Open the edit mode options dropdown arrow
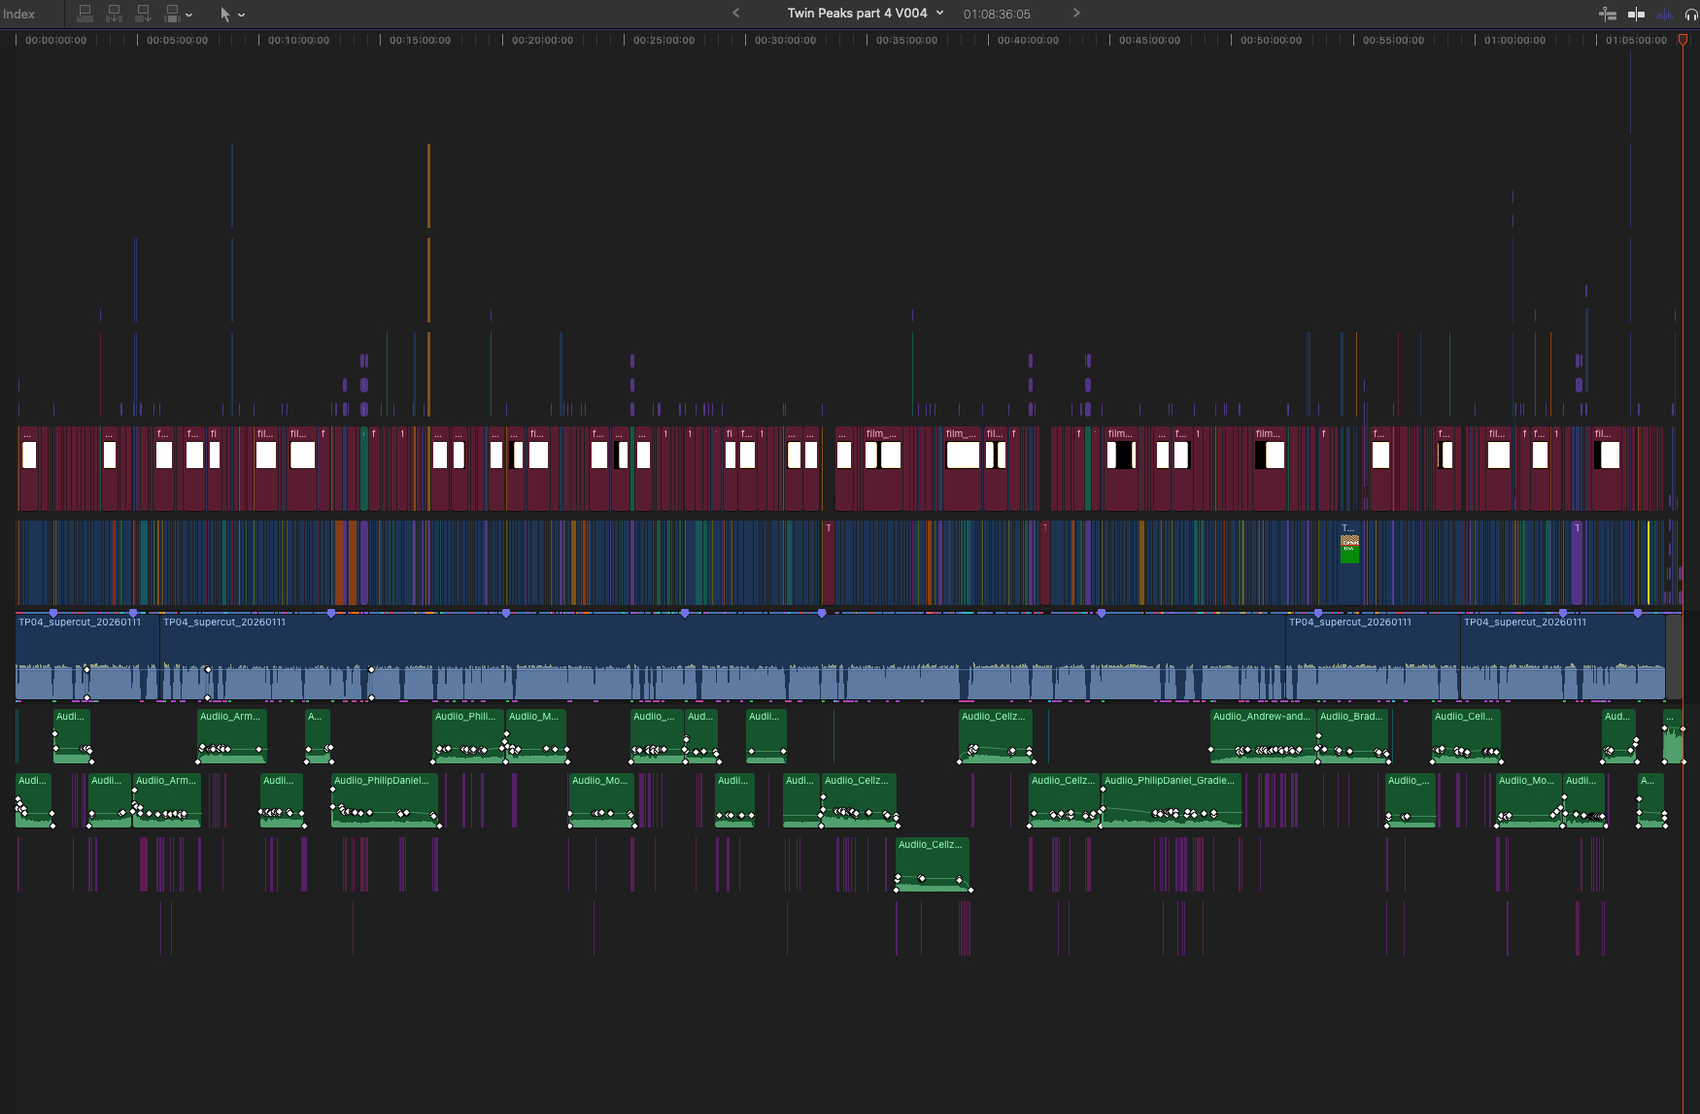This screenshot has height=1114, width=1700. pos(188,15)
